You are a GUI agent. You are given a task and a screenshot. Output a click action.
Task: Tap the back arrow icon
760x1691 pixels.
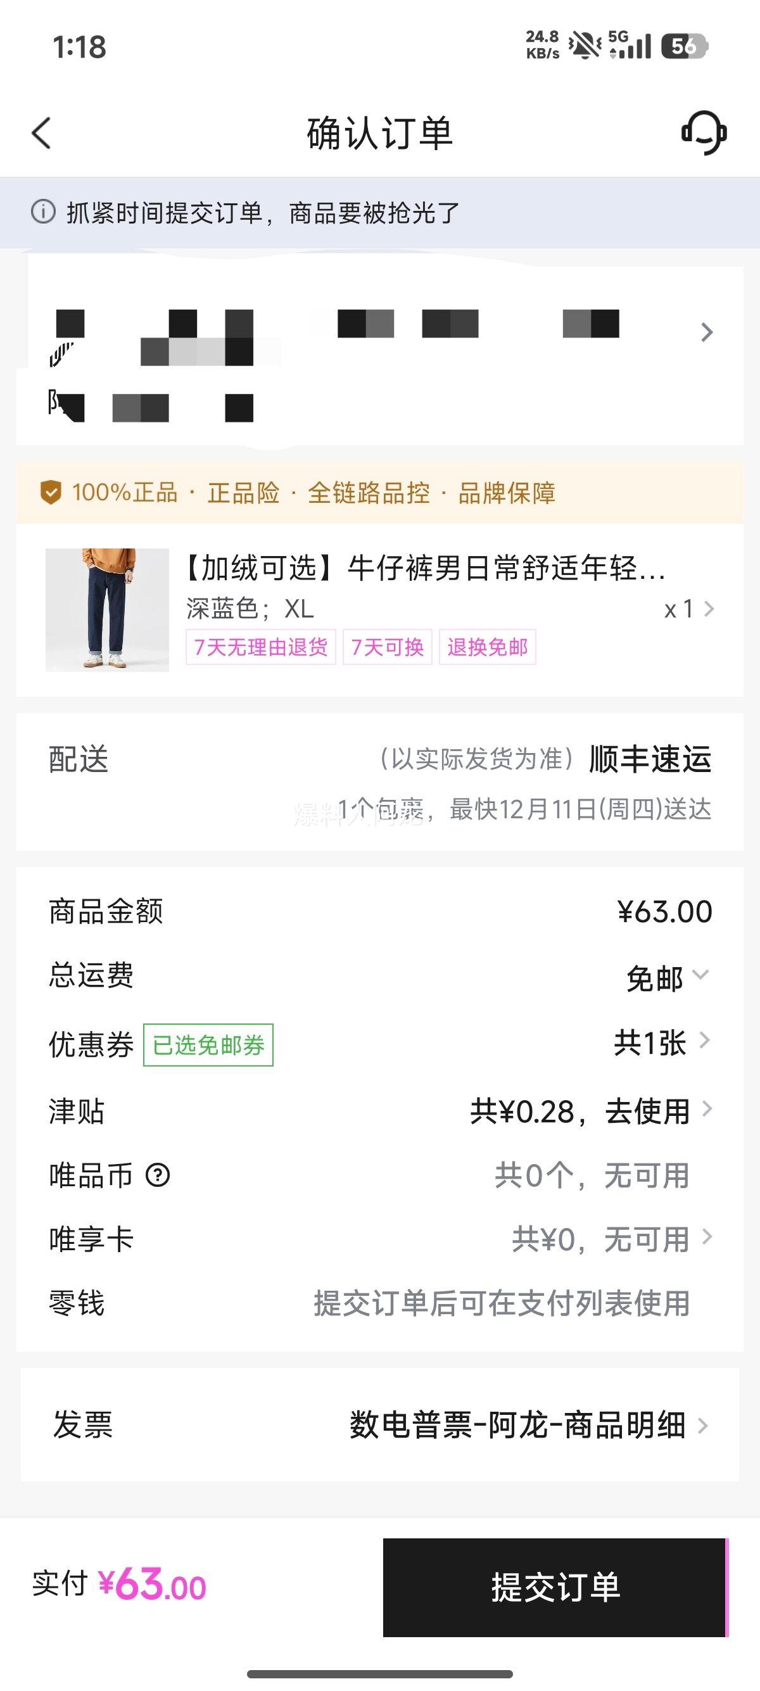tap(41, 133)
